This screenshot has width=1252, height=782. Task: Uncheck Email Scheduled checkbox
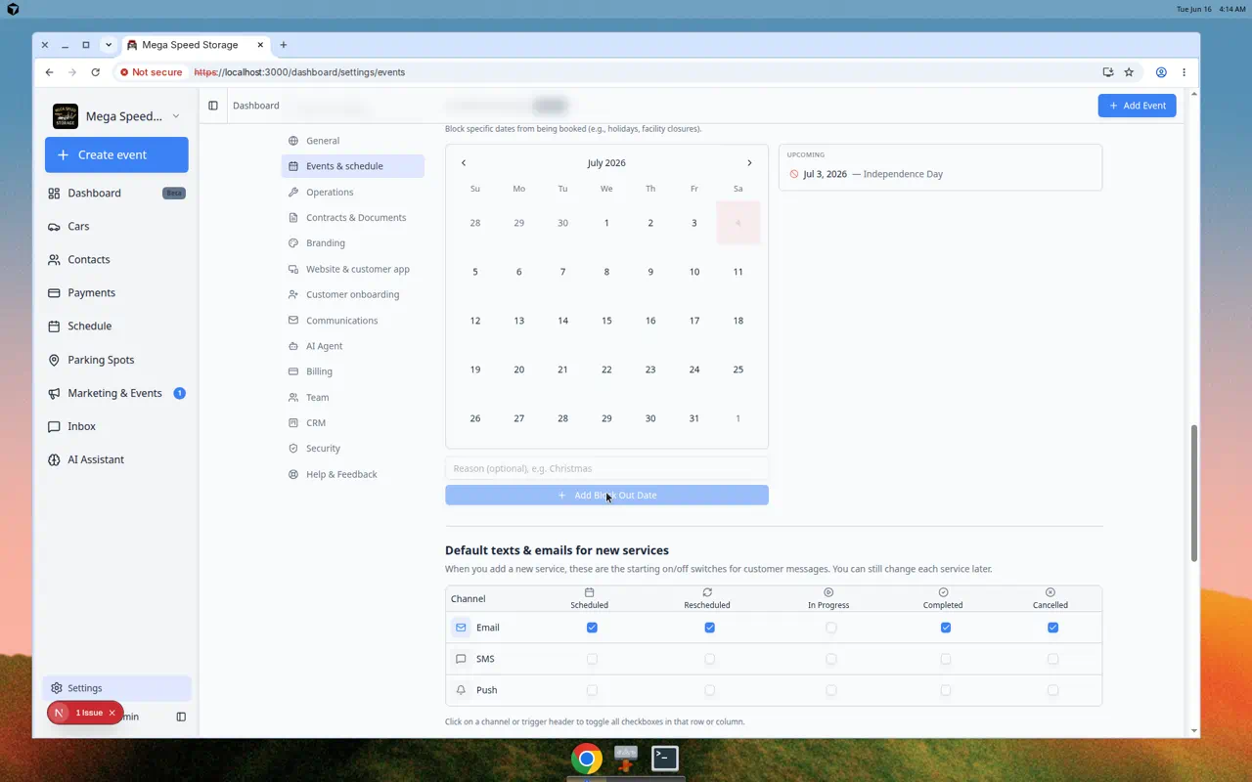(x=592, y=628)
